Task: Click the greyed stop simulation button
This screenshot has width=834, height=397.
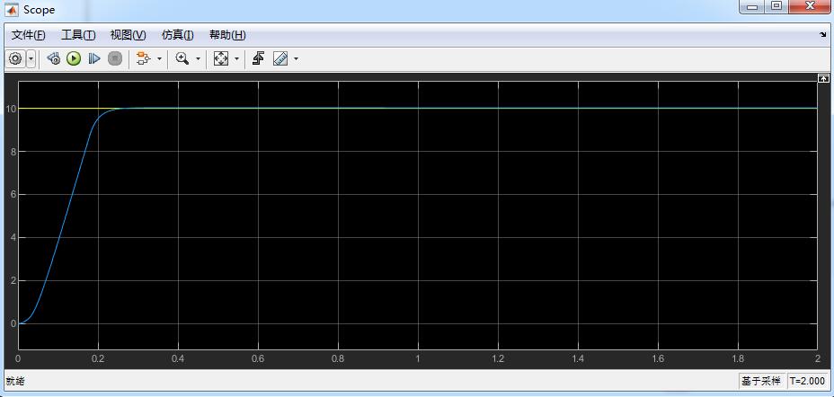Action: tap(115, 58)
